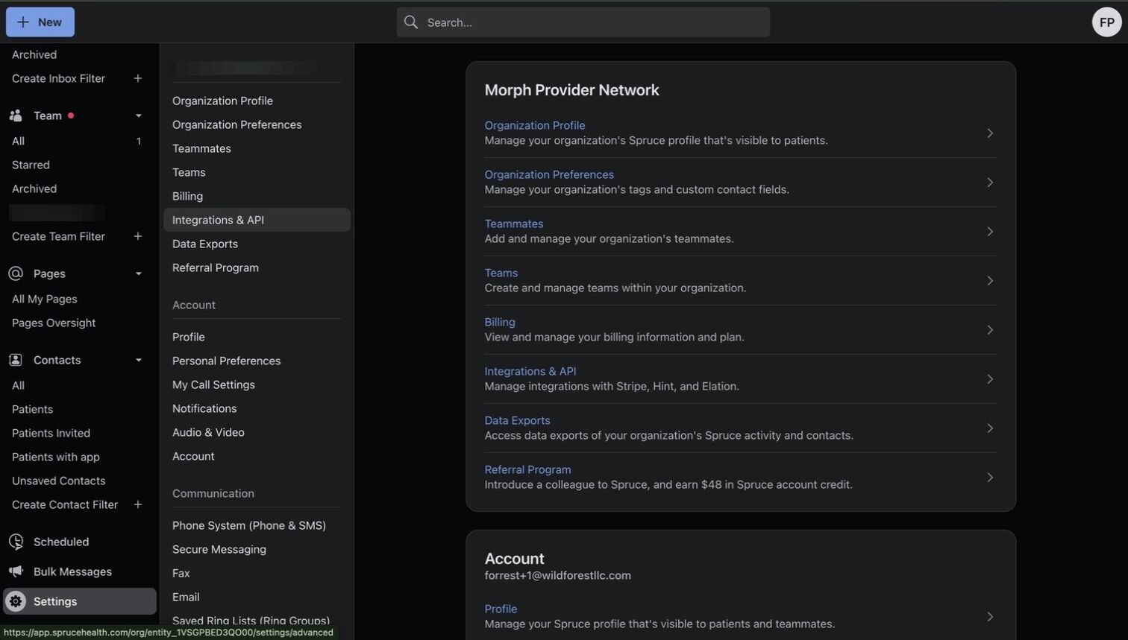Image resolution: width=1128 pixels, height=640 pixels.
Task: Click the Teams link in main panel
Action: pyautogui.click(x=501, y=273)
